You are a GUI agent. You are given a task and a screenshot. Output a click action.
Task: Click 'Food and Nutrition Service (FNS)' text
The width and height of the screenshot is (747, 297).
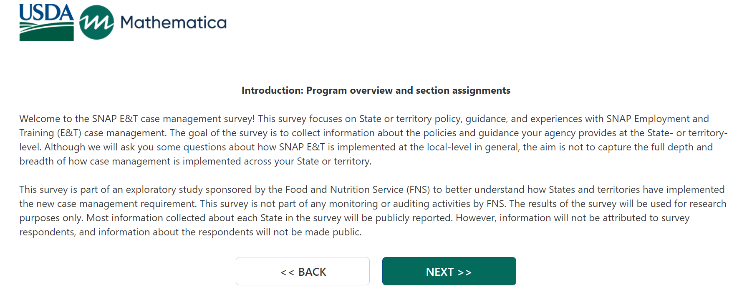[358, 190]
